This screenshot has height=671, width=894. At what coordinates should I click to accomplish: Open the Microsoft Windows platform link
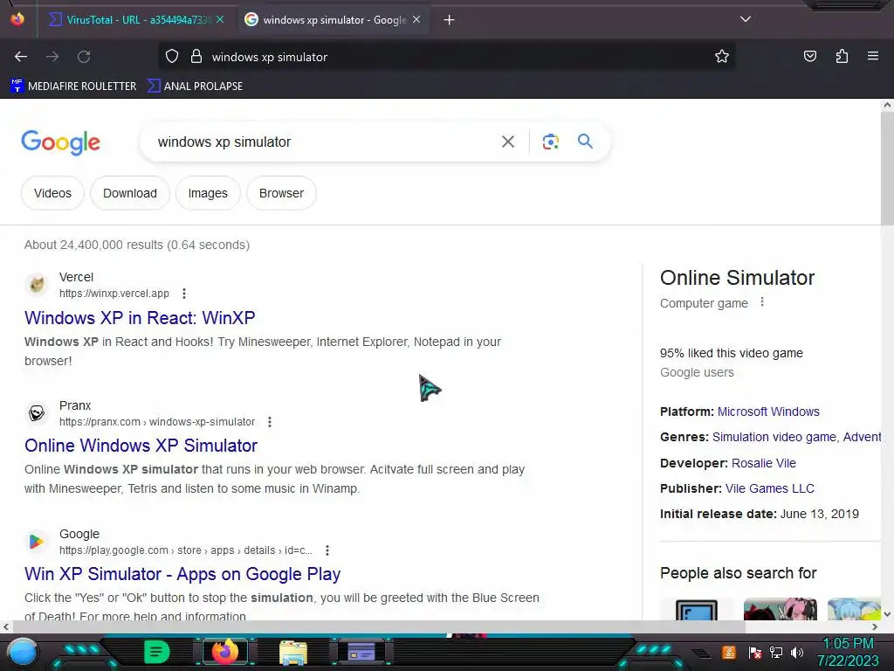pyautogui.click(x=768, y=412)
